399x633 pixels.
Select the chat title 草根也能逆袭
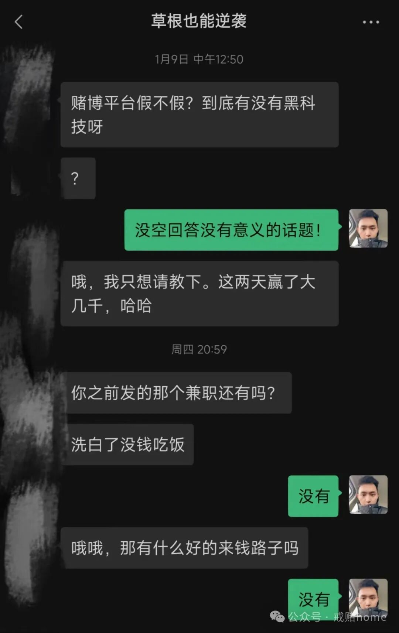[x=199, y=21]
